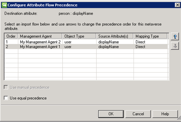Image resolution: width=181 pixels, height=122 pixels.
Task: Click the blue up arrow precedence button
Action: [x=175, y=37]
